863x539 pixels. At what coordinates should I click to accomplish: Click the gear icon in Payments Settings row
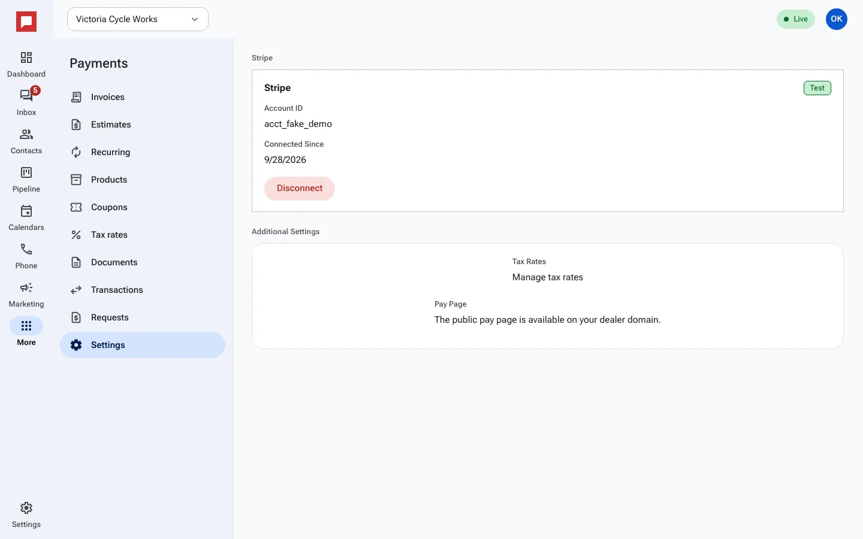click(76, 345)
